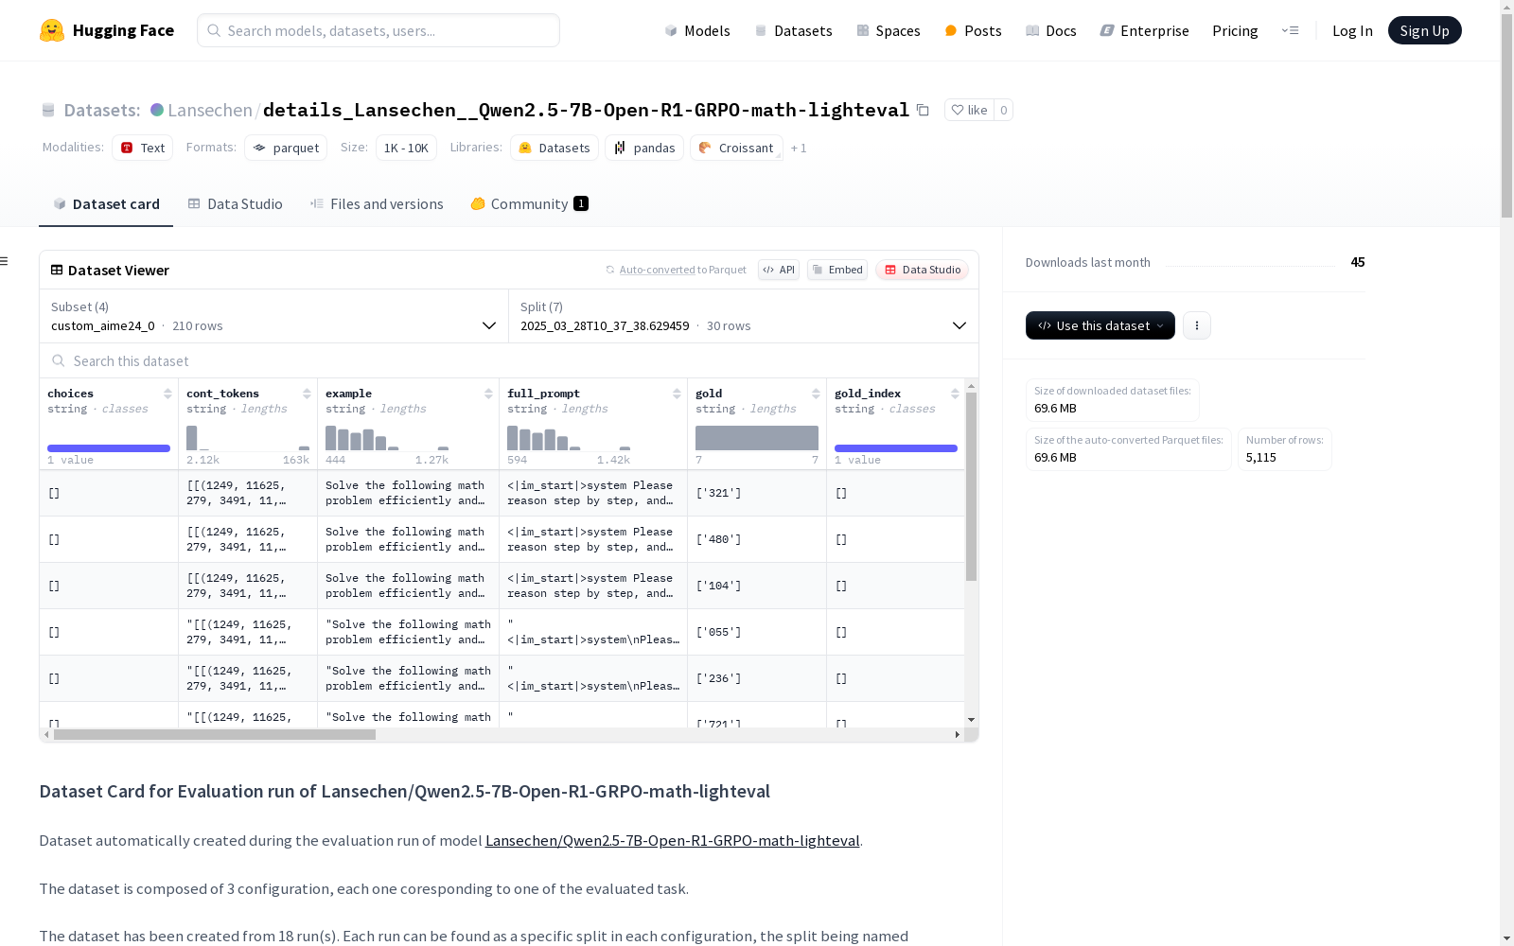Open Lansechen/Qwen2.5-7B-Open-R1-GRPO-math-lightveval model link

672,840
